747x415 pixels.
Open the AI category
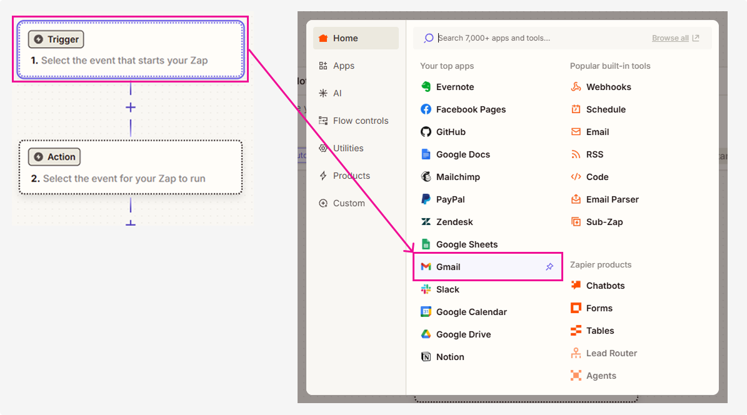click(337, 93)
